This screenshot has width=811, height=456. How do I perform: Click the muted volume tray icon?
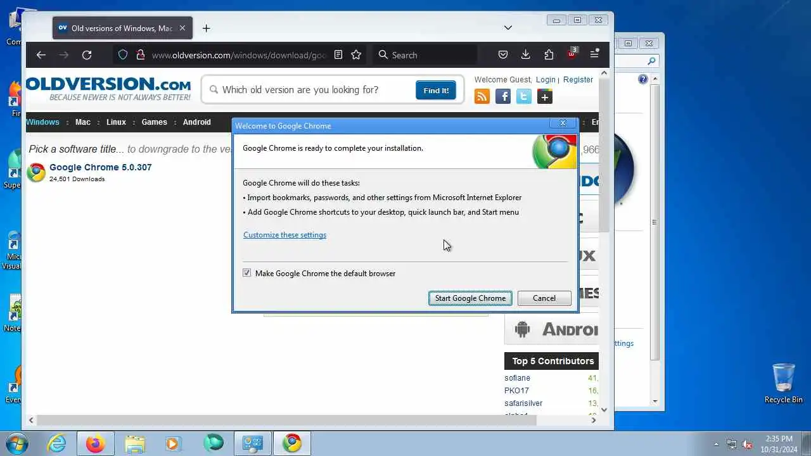click(746, 444)
